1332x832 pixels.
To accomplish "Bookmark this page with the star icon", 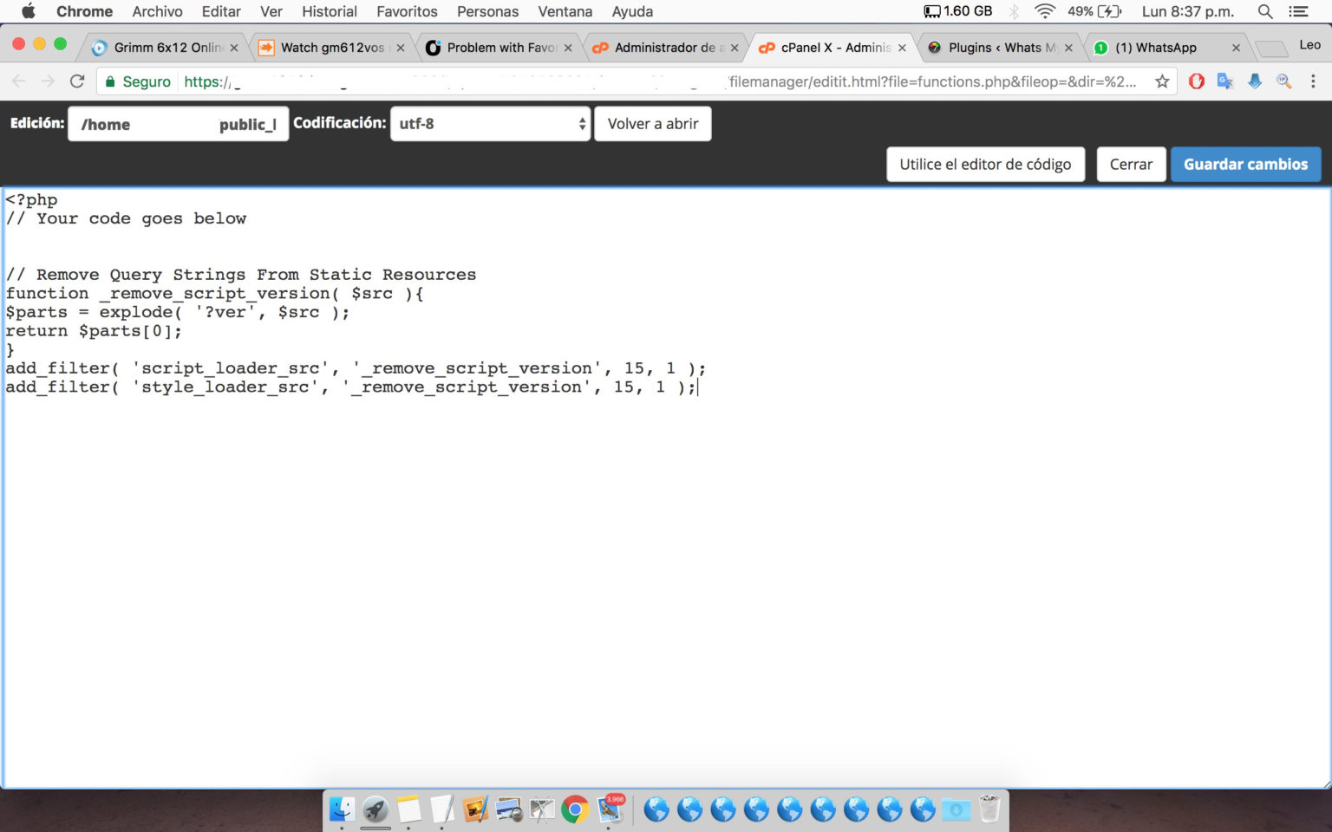I will coord(1162,81).
